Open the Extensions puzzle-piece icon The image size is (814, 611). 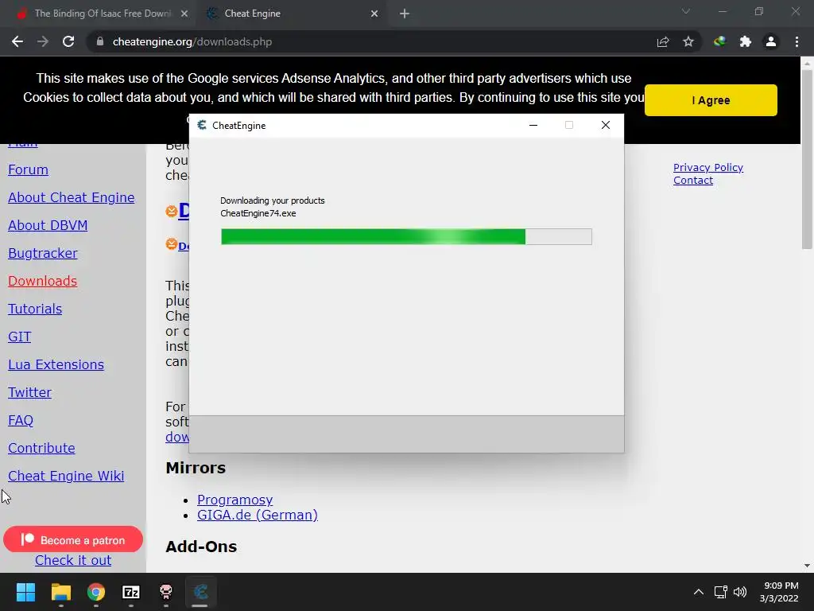coord(746,41)
